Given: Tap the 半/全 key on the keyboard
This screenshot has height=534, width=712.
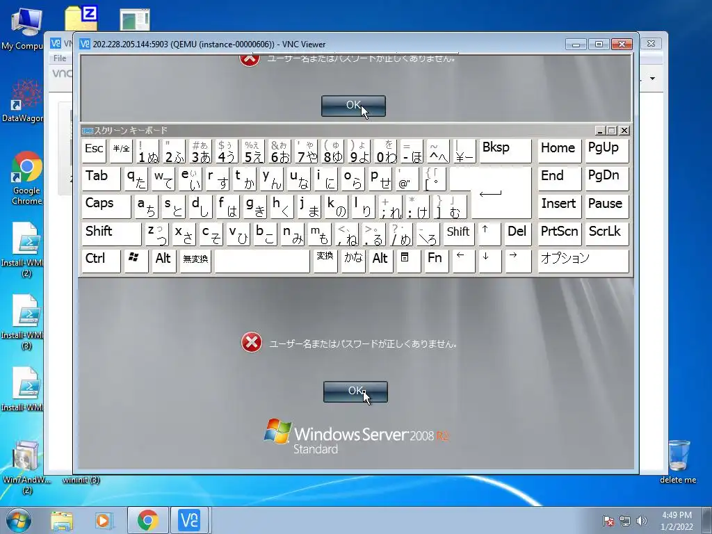Looking at the screenshot, I should [121, 151].
